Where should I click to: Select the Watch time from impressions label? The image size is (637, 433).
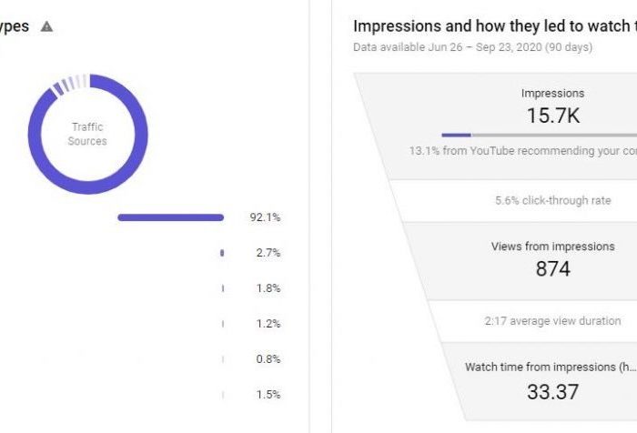(x=551, y=368)
